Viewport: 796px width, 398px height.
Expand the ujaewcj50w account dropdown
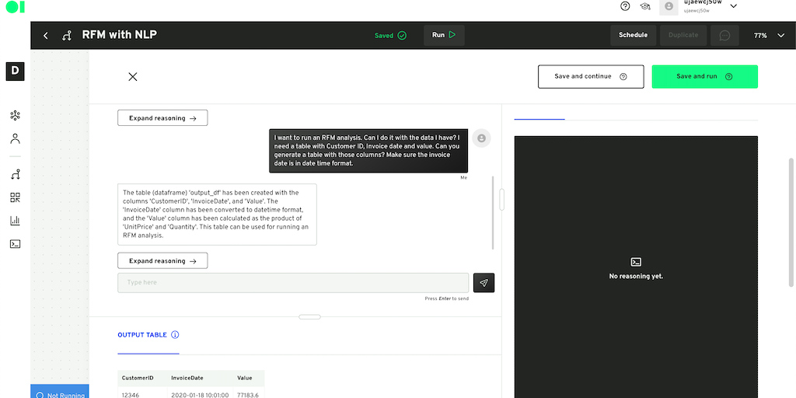click(x=733, y=6)
